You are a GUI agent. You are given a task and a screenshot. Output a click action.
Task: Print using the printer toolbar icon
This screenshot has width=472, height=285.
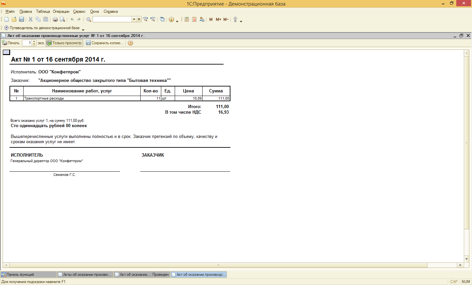[x=55, y=19]
